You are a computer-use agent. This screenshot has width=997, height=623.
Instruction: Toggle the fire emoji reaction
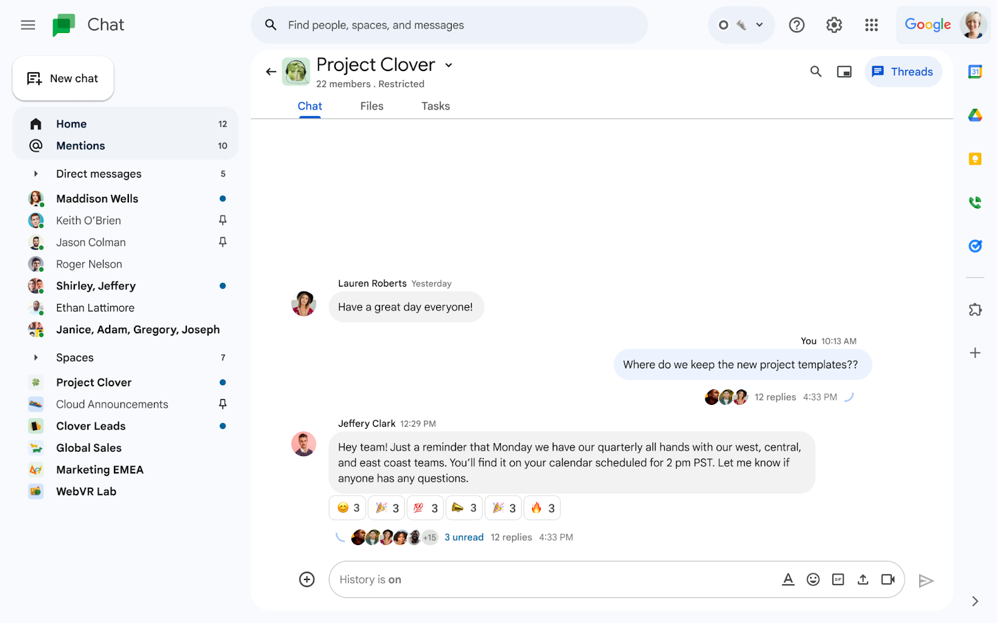542,508
